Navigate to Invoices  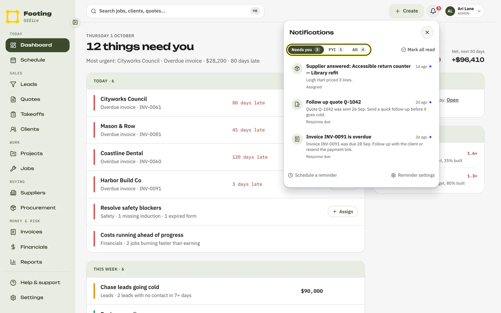(x=38, y=232)
